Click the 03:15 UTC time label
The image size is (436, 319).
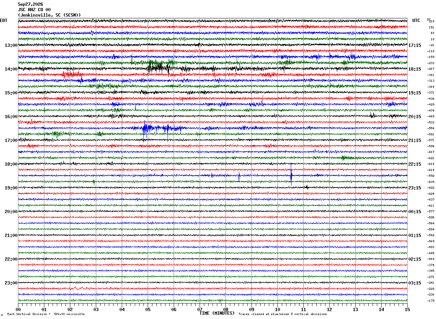pyautogui.click(x=415, y=283)
